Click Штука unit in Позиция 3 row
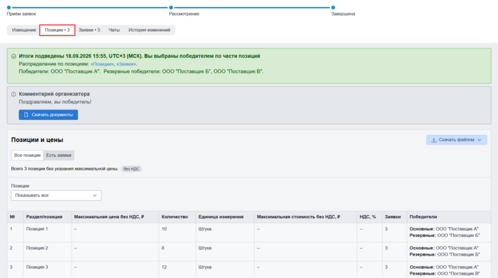The width and height of the screenshot is (498, 278). [205, 267]
